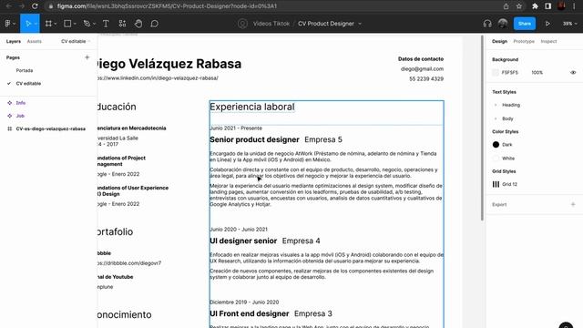
Task: Switch to the Layers tab
Action: point(14,41)
